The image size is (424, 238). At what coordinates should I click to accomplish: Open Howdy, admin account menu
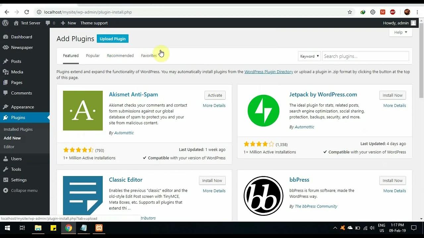click(399, 23)
